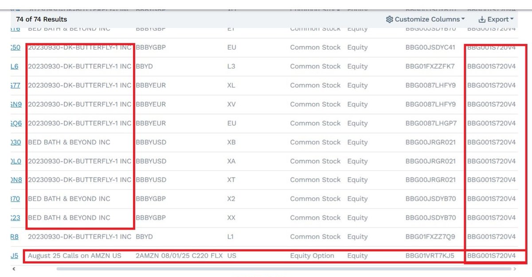Select the "XL" exchange code cell
532x277 pixels.
(231, 85)
